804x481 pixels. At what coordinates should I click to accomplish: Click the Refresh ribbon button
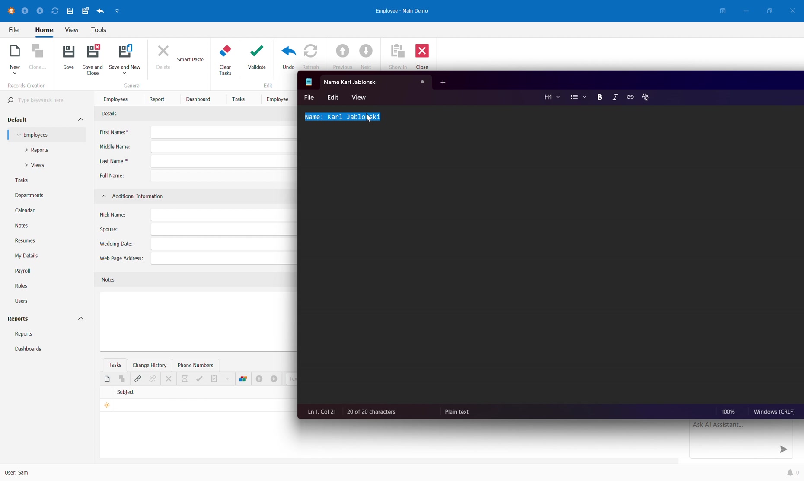point(311,57)
